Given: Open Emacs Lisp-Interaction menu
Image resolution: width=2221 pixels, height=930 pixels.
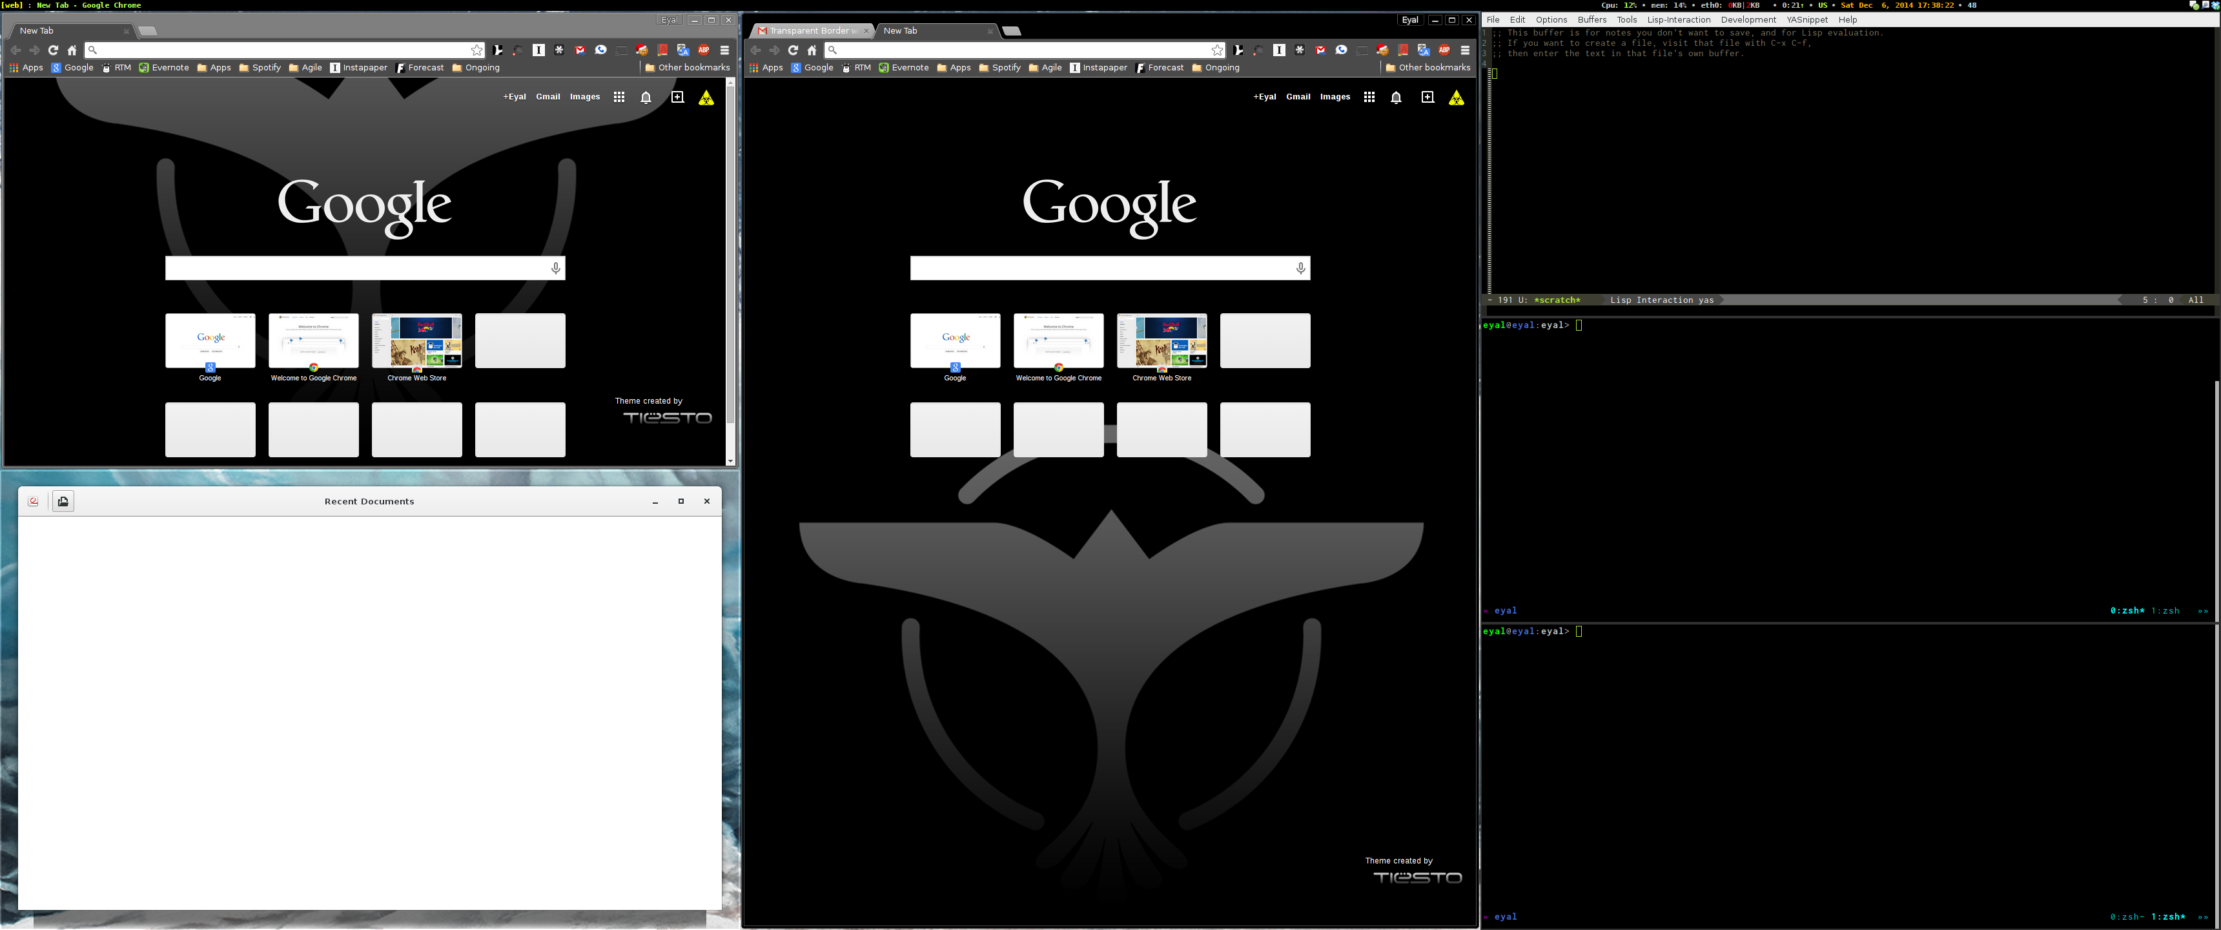Looking at the screenshot, I should (x=1679, y=20).
